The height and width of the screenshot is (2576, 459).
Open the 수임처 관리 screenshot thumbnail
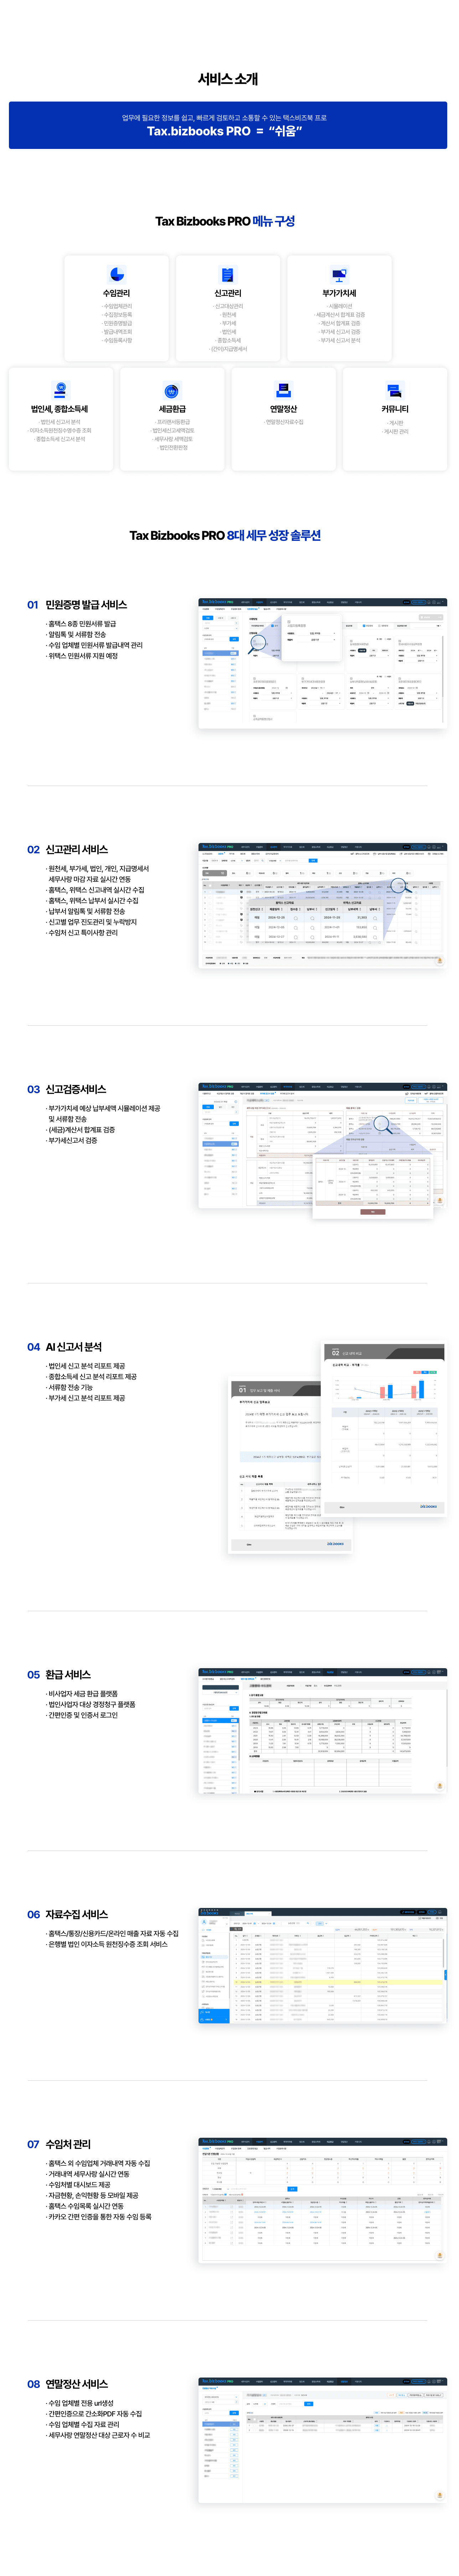pyautogui.click(x=322, y=2200)
